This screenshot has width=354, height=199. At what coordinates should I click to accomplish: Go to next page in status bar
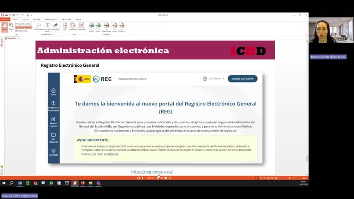point(158,178)
